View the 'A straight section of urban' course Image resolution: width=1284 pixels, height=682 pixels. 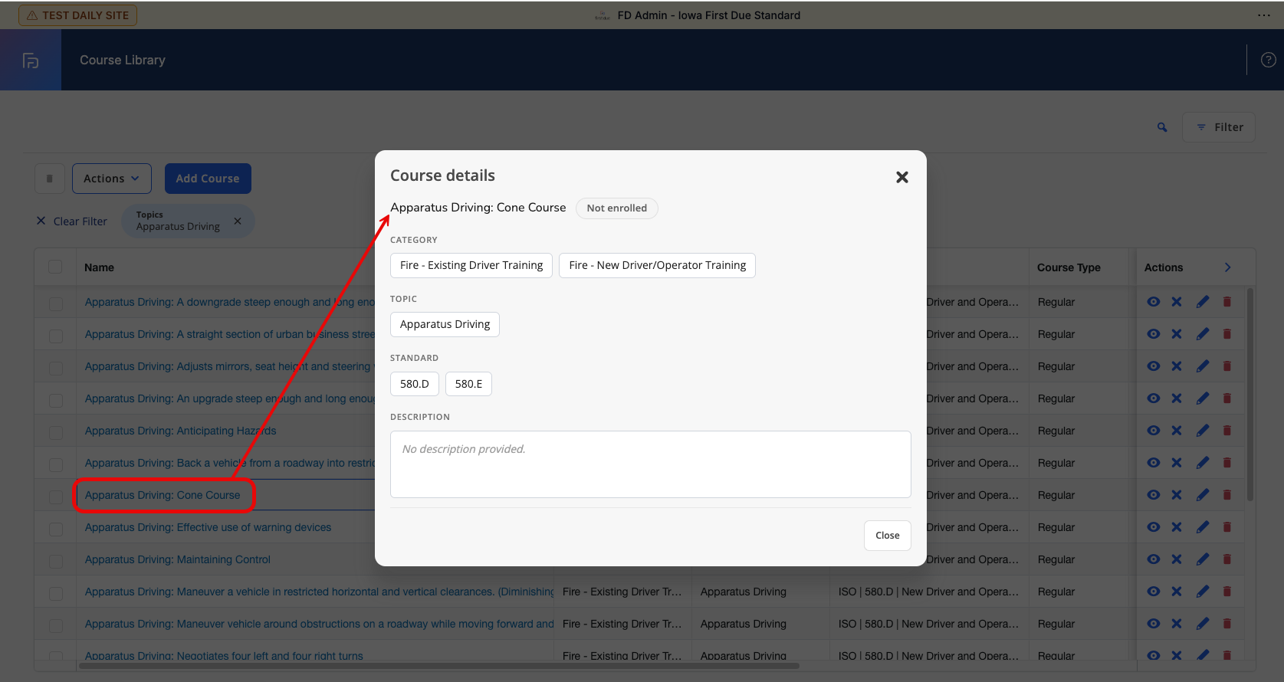point(1153,334)
